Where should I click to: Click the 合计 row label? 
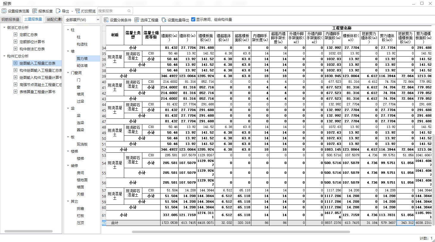click(x=115, y=223)
